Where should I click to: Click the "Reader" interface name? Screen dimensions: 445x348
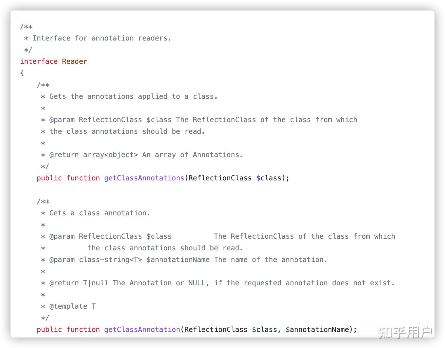point(74,61)
